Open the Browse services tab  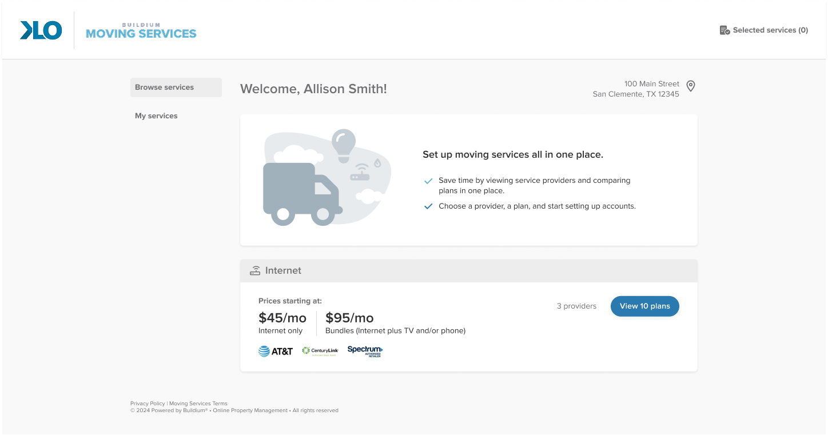[176, 87]
